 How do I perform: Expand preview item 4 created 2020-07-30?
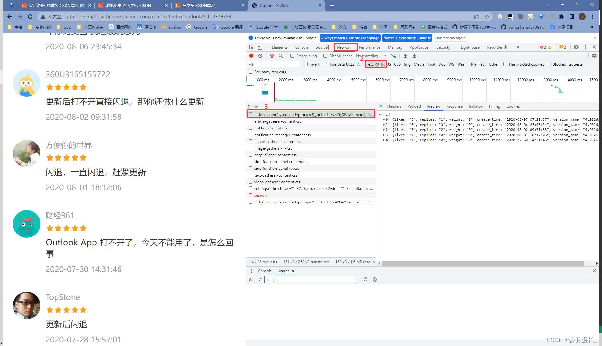coord(384,140)
